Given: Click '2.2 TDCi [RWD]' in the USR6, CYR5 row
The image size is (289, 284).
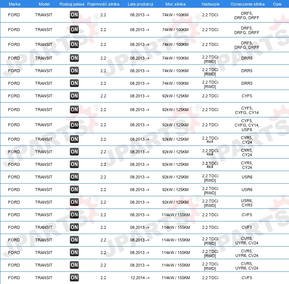Looking at the screenshot, I should (x=210, y=203).
